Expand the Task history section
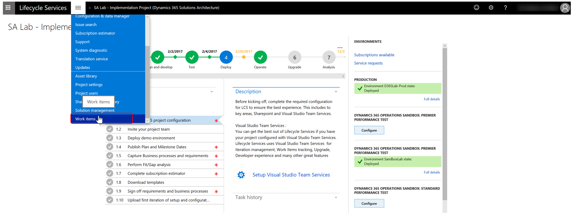Viewport: 573px width, 220px height. 336,197
